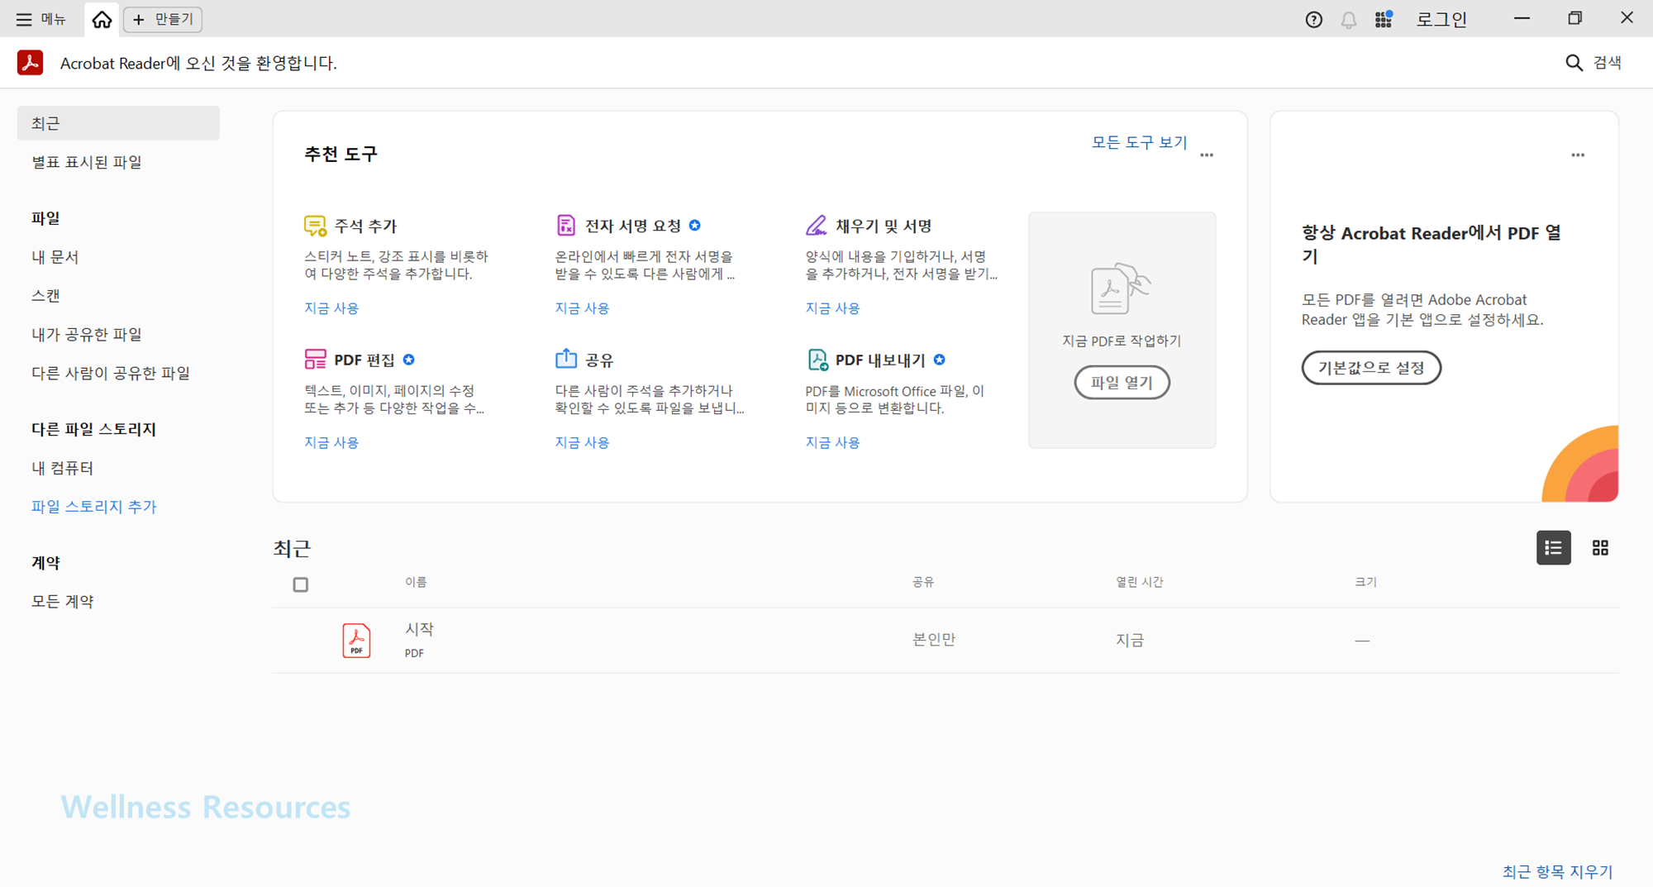Image resolution: width=1653 pixels, height=887 pixels.
Task: Click the 채우기 및 서명 tool title
Action: [884, 226]
